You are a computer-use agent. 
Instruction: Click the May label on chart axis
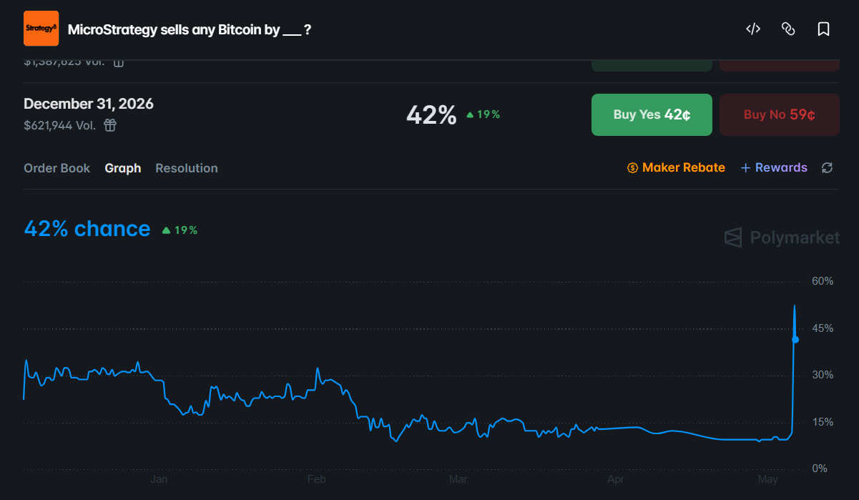pyautogui.click(x=767, y=479)
